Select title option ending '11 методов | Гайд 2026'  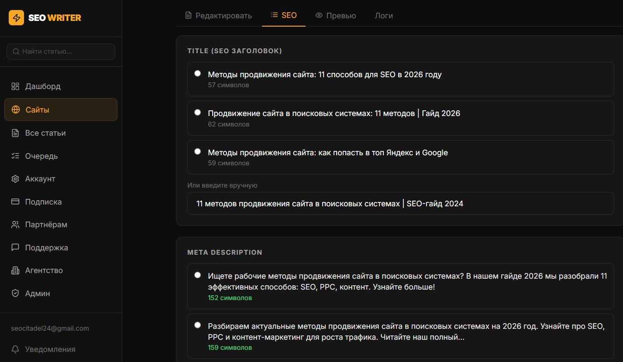(198, 113)
